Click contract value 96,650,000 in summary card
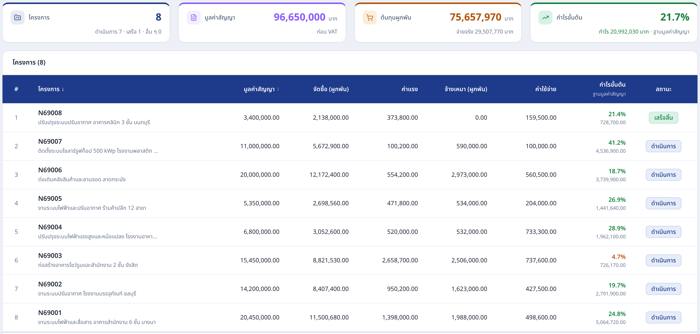 (x=299, y=17)
